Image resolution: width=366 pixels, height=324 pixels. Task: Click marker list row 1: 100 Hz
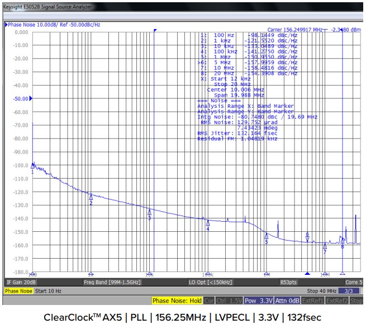pyautogui.click(x=249, y=35)
